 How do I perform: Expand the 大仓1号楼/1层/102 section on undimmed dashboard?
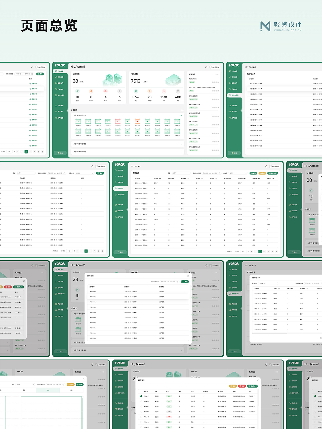181,144
